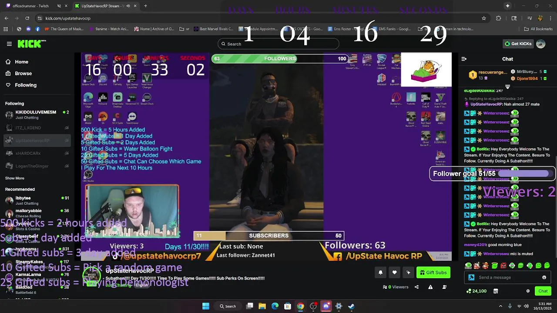
Task: Open the Follower goal 51/55 progress bar
Action: pyautogui.click(x=492, y=173)
